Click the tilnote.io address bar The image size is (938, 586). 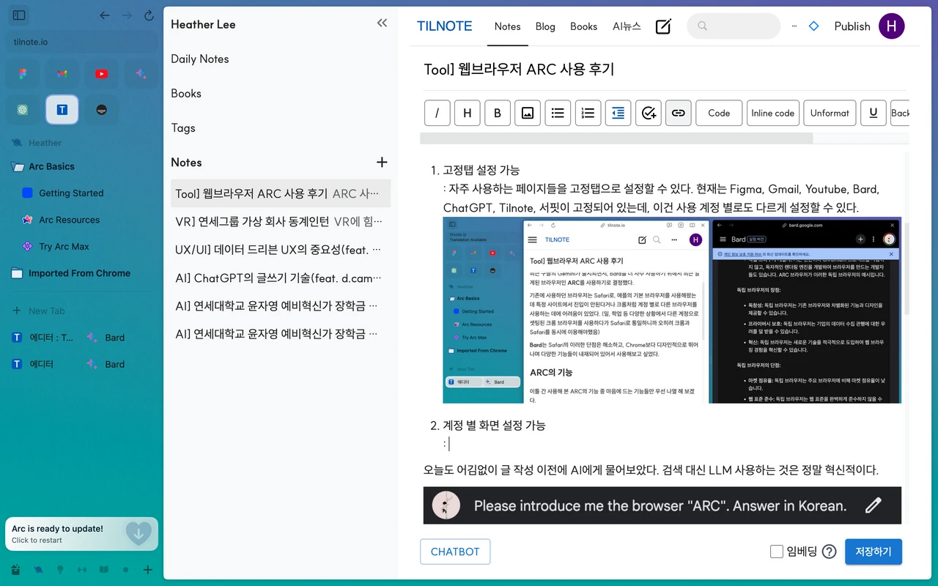tap(82, 42)
